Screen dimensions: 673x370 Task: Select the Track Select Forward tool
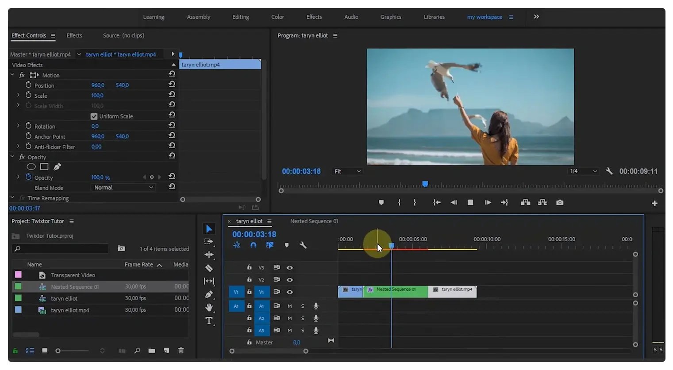209,242
